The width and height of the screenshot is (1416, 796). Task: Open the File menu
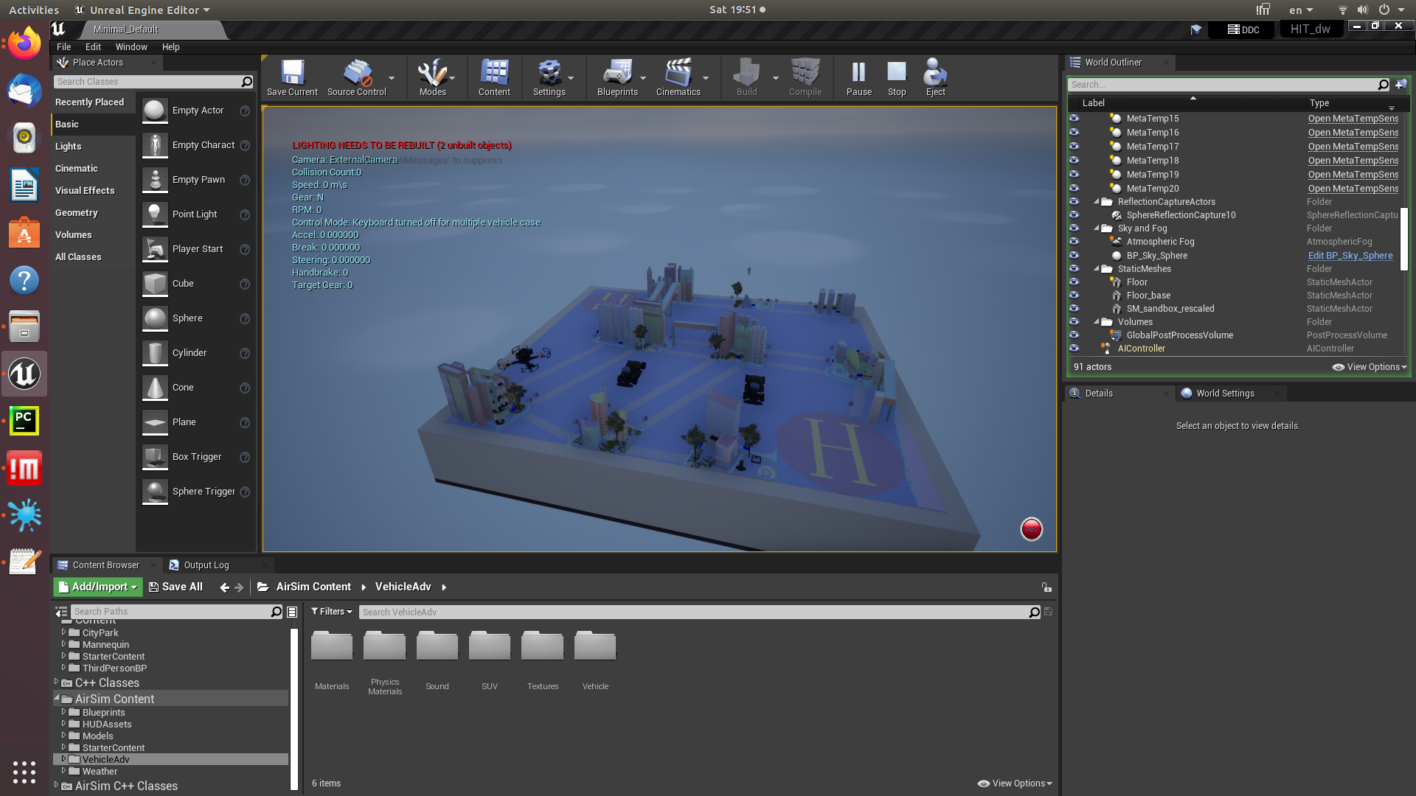[64, 46]
